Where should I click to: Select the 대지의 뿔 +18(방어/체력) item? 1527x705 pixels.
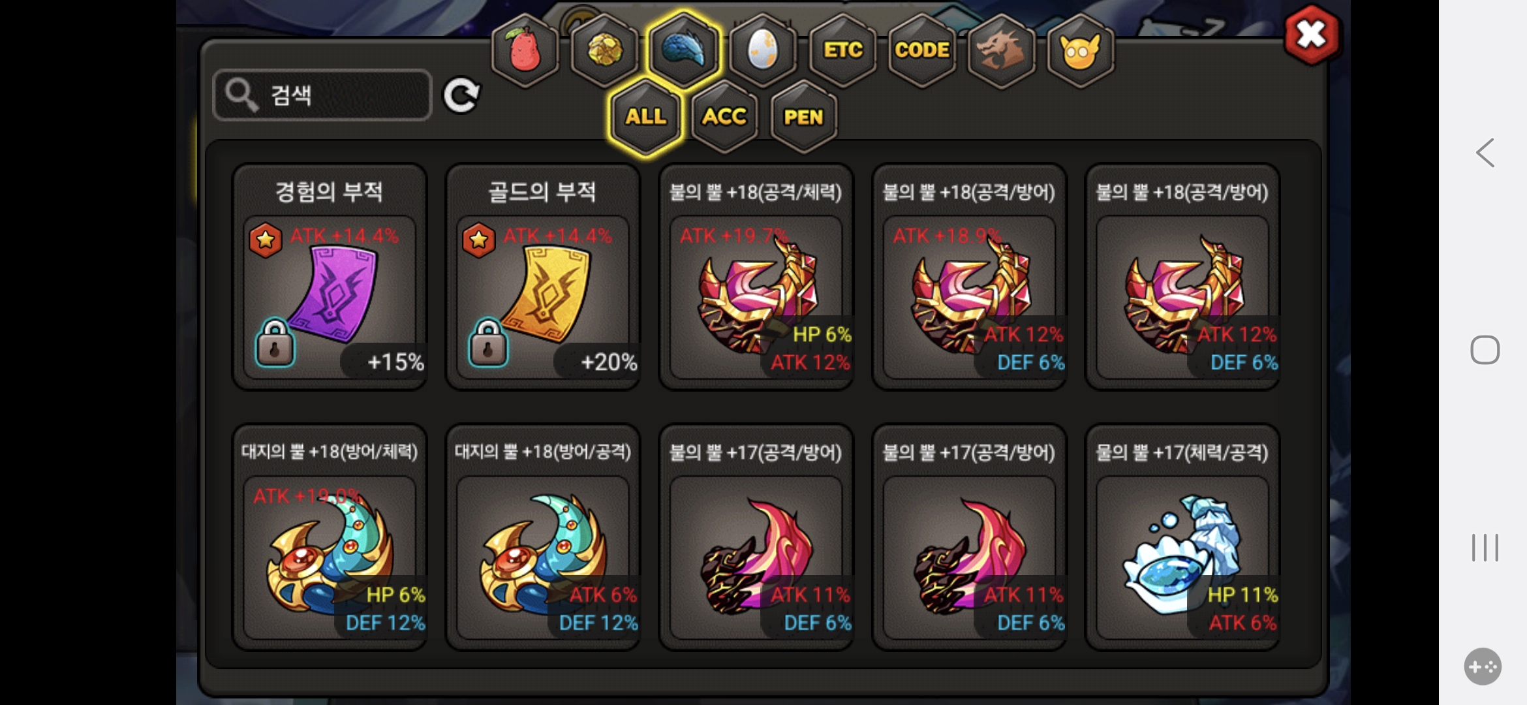[x=330, y=537]
